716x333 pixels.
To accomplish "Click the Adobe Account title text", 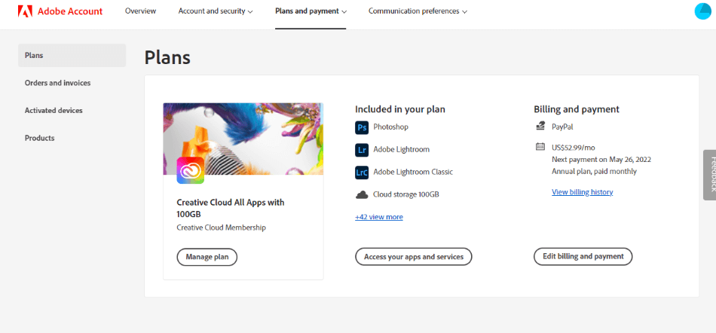I will [70, 11].
